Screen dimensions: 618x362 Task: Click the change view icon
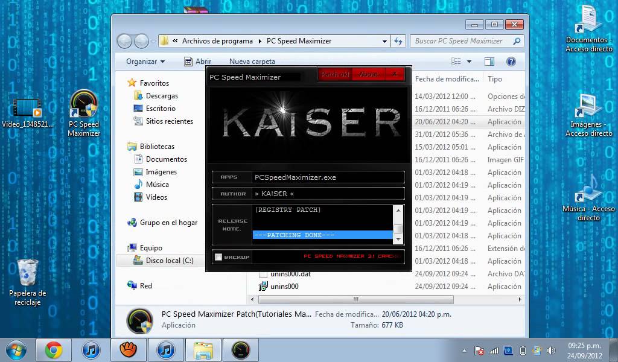(456, 62)
